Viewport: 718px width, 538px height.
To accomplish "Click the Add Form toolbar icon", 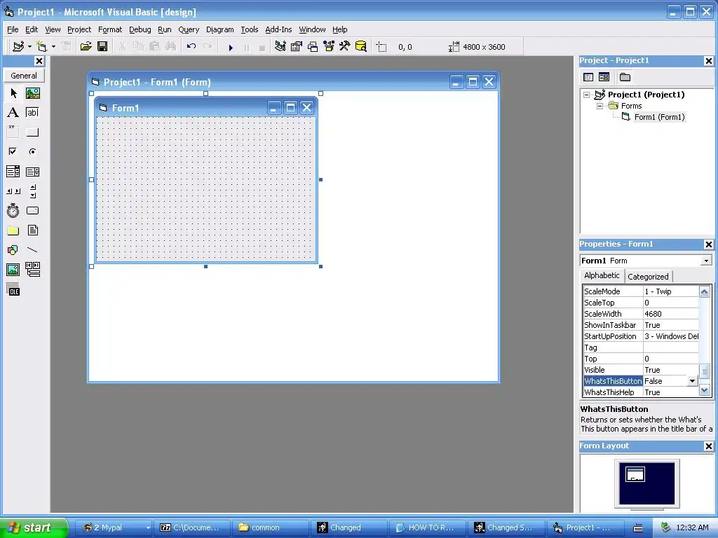I will click(41, 47).
